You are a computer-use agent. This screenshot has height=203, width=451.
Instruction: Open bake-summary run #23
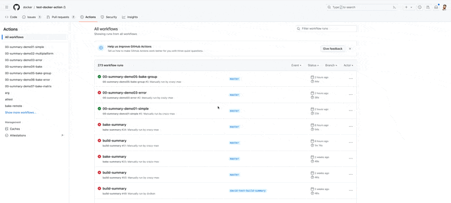click(114, 156)
